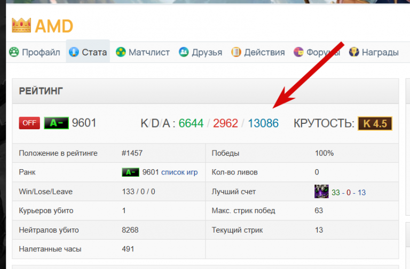Screen dimensions: 410x269
Task: Click the Кол-во ливов label
Action: tap(234, 172)
